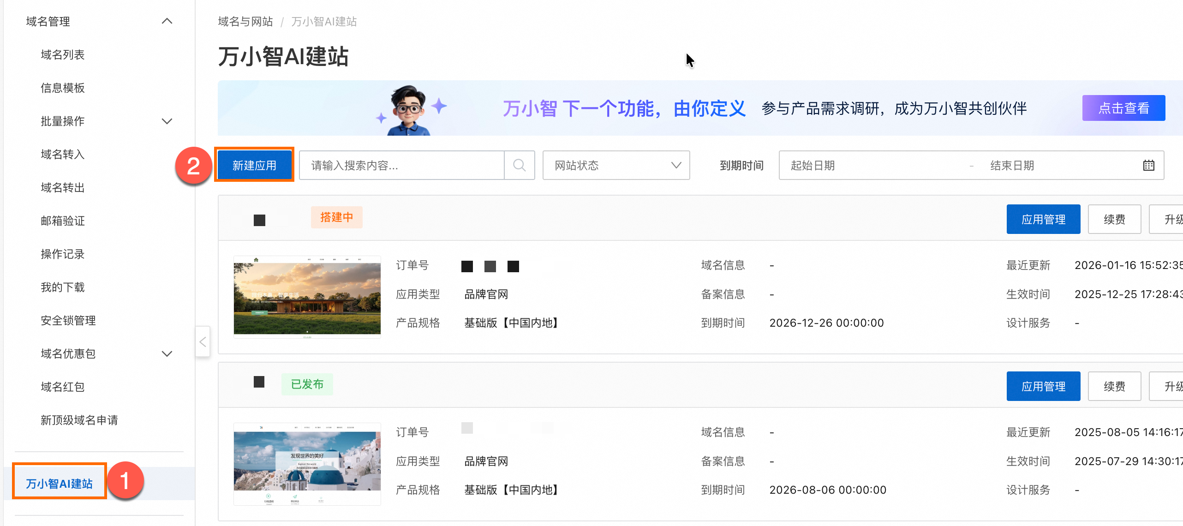
Task: Open the 网站状态 dropdown
Action: [x=615, y=165]
